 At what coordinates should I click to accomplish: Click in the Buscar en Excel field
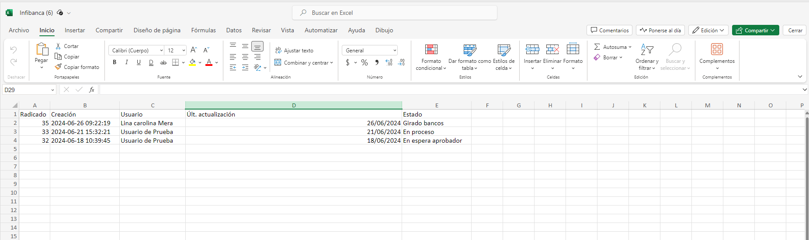pos(394,13)
